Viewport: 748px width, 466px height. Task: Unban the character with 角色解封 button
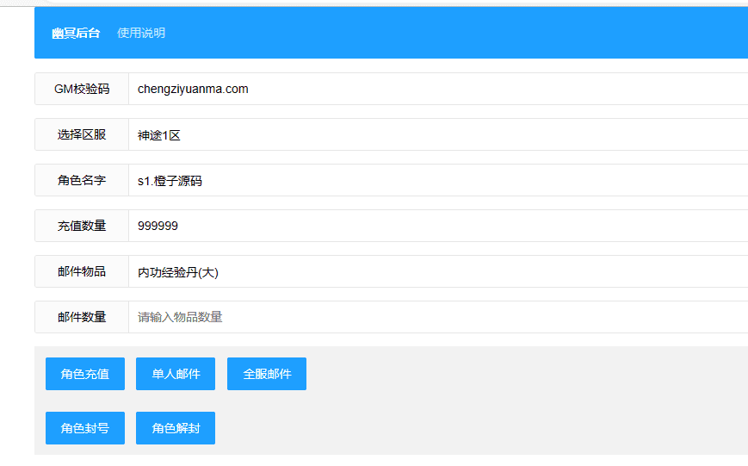tap(176, 428)
